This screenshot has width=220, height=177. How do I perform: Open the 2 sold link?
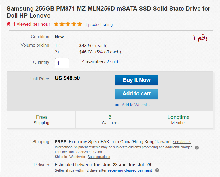(x=112, y=61)
